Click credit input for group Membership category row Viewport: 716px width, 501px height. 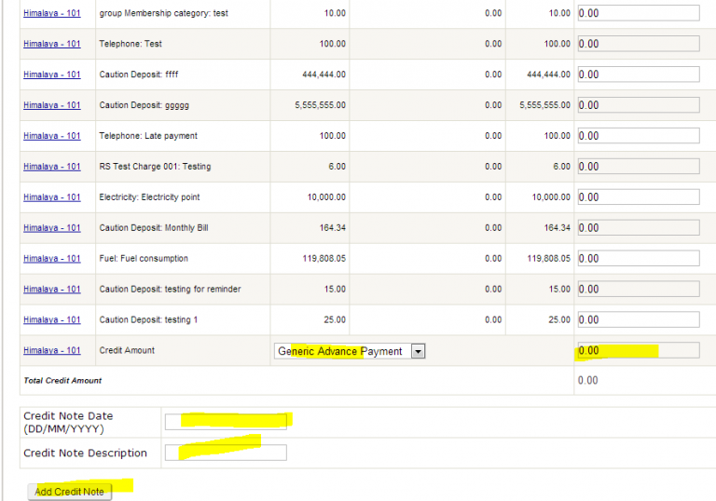639,13
